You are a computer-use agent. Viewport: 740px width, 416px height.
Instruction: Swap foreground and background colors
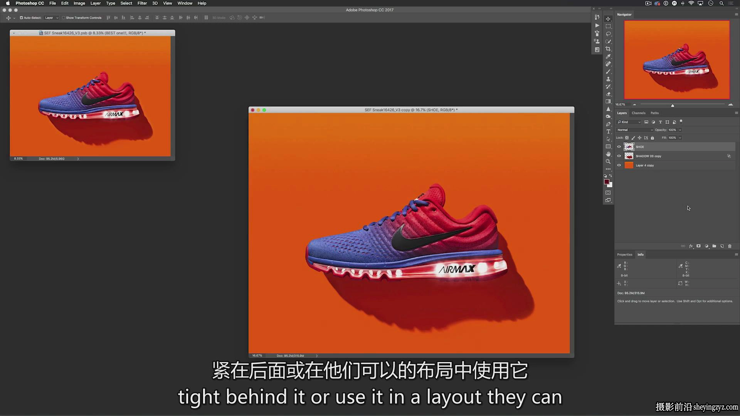pyautogui.click(x=610, y=176)
